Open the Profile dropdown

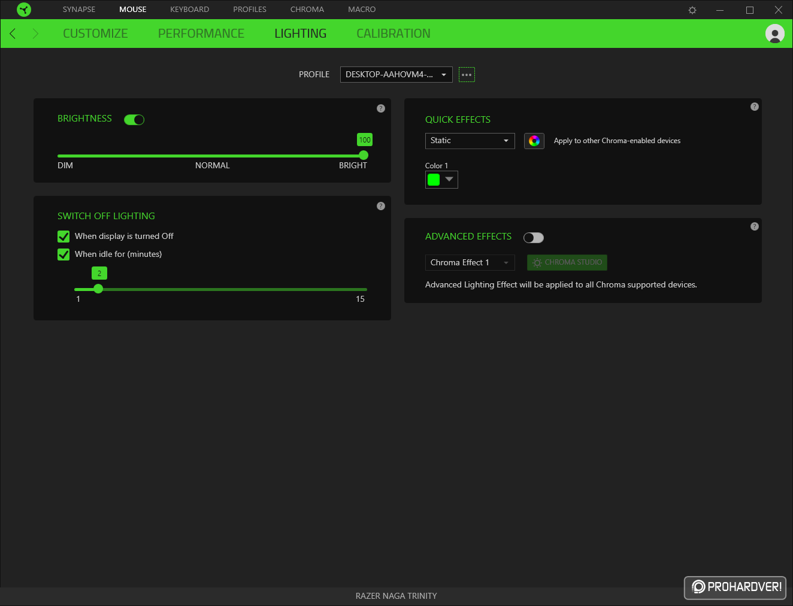(x=396, y=75)
